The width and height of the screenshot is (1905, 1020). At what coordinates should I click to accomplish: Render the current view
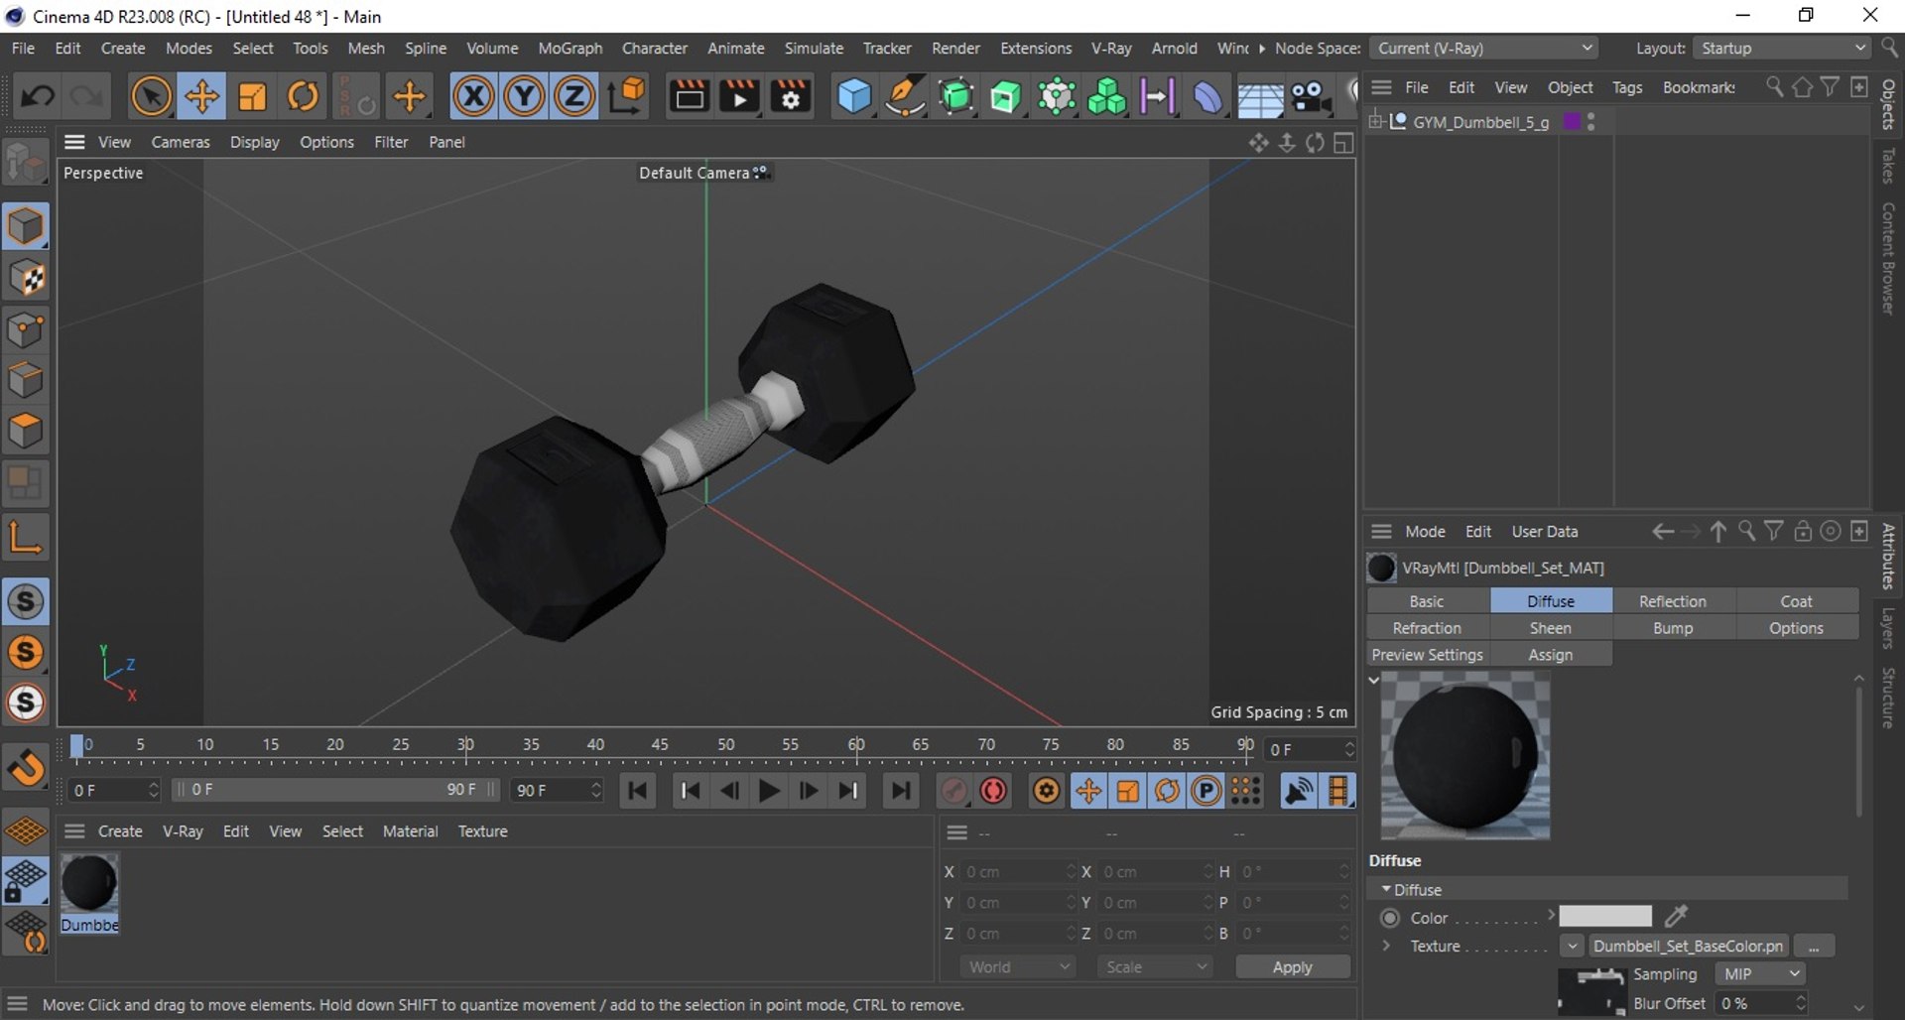(x=689, y=96)
